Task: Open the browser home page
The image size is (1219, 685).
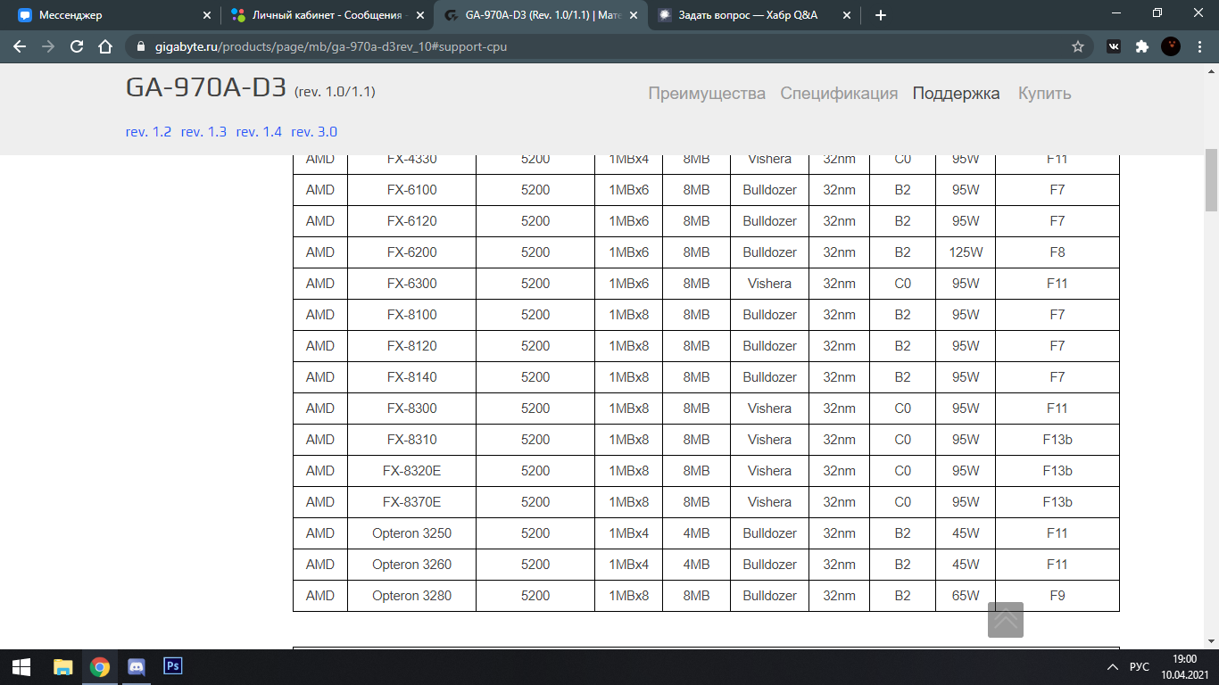Action: coord(105,46)
